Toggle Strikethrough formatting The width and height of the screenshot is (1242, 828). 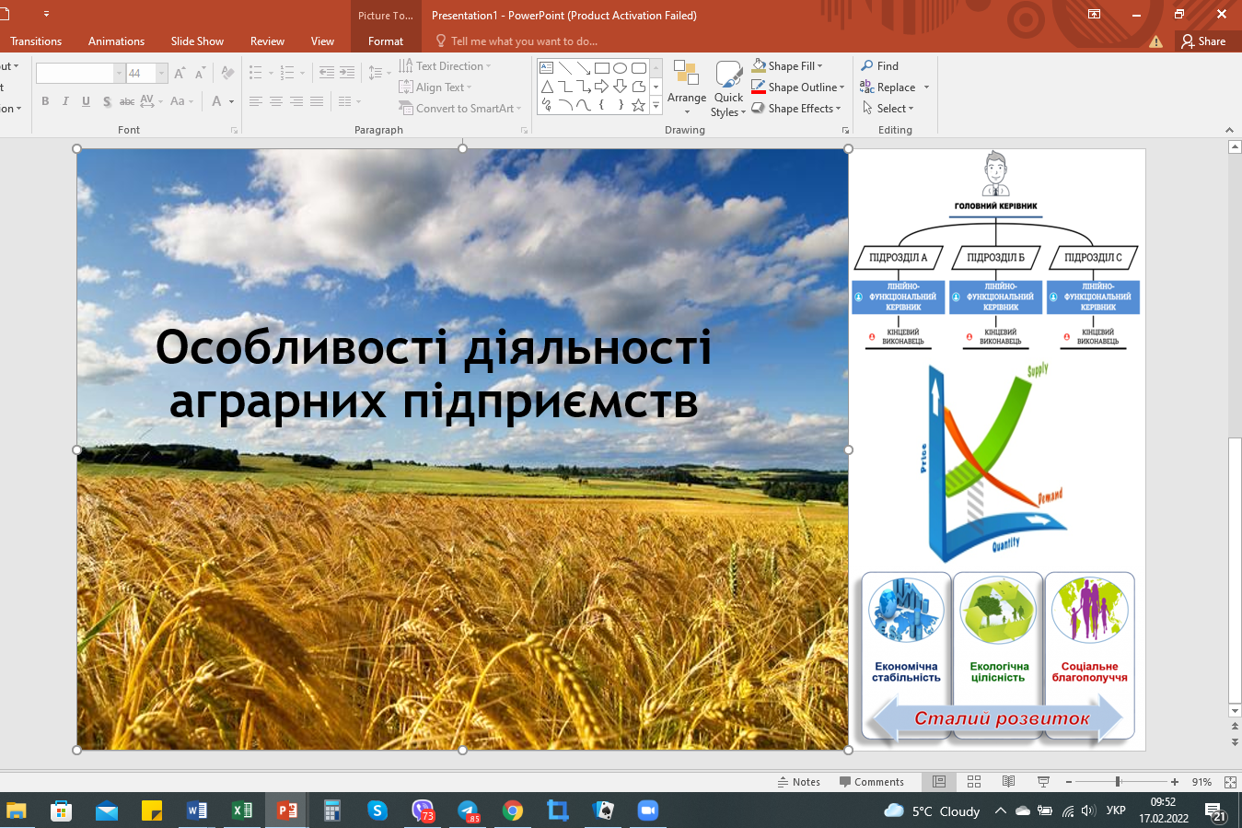click(127, 101)
